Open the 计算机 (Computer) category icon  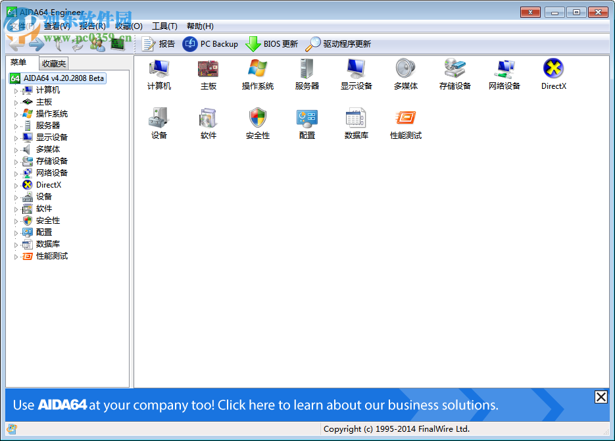click(159, 74)
